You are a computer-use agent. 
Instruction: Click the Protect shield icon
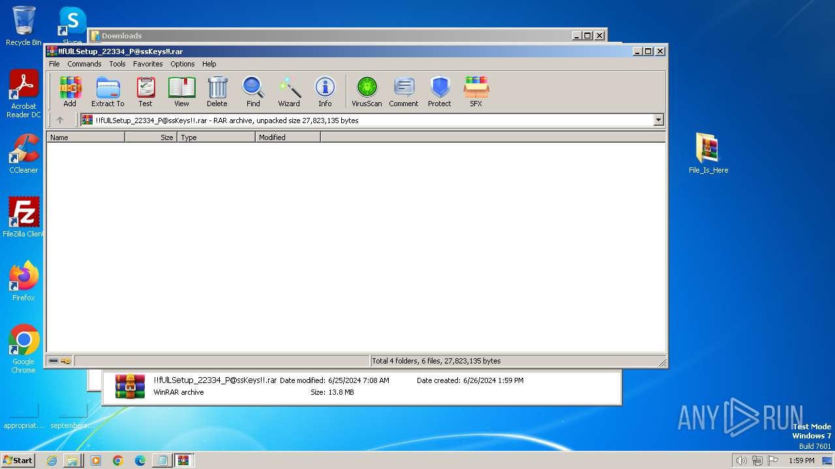(440, 92)
